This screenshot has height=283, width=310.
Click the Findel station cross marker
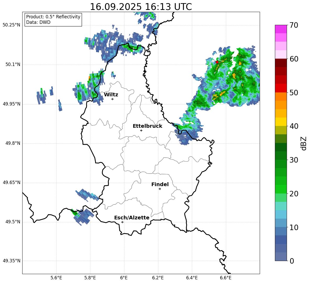(160, 189)
